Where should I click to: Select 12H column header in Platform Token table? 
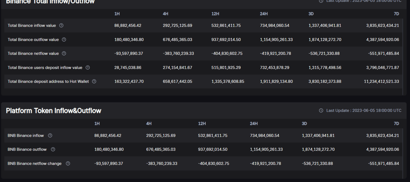click(x=202, y=123)
